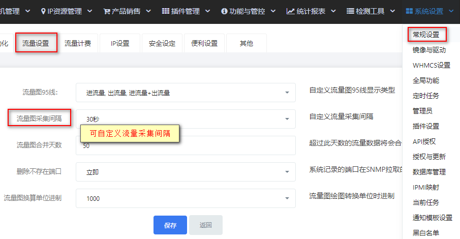Switch to the 流量计费 tab
Screen dimensions: 460x239
click(78, 43)
